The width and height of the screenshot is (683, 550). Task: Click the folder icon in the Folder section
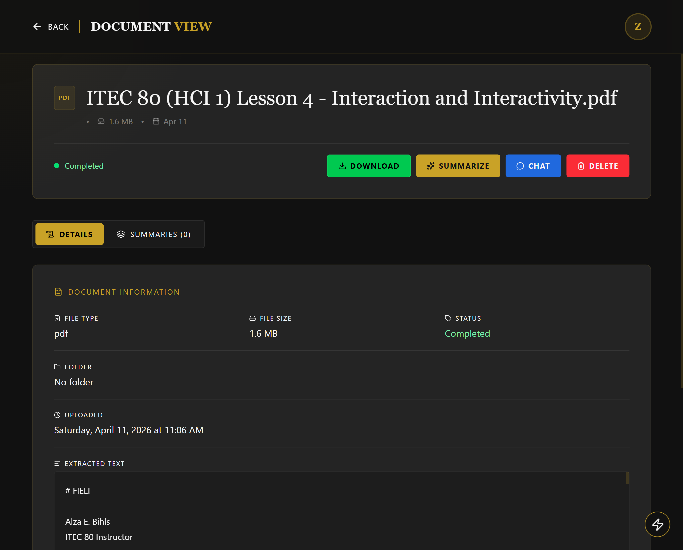click(x=58, y=367)
